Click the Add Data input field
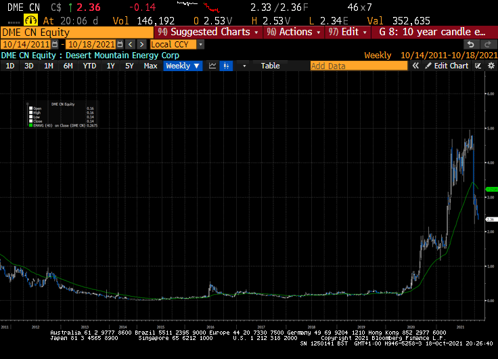The height and width of the screenshot is (359, 498). [359, 66]
